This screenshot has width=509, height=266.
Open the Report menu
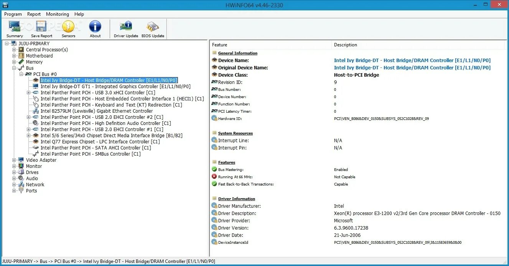click(x=34, y=14)
